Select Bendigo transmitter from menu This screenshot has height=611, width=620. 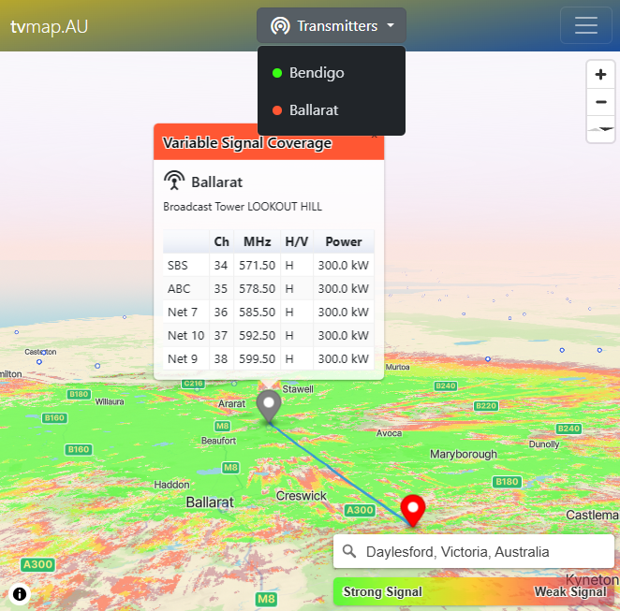[332, 73]
